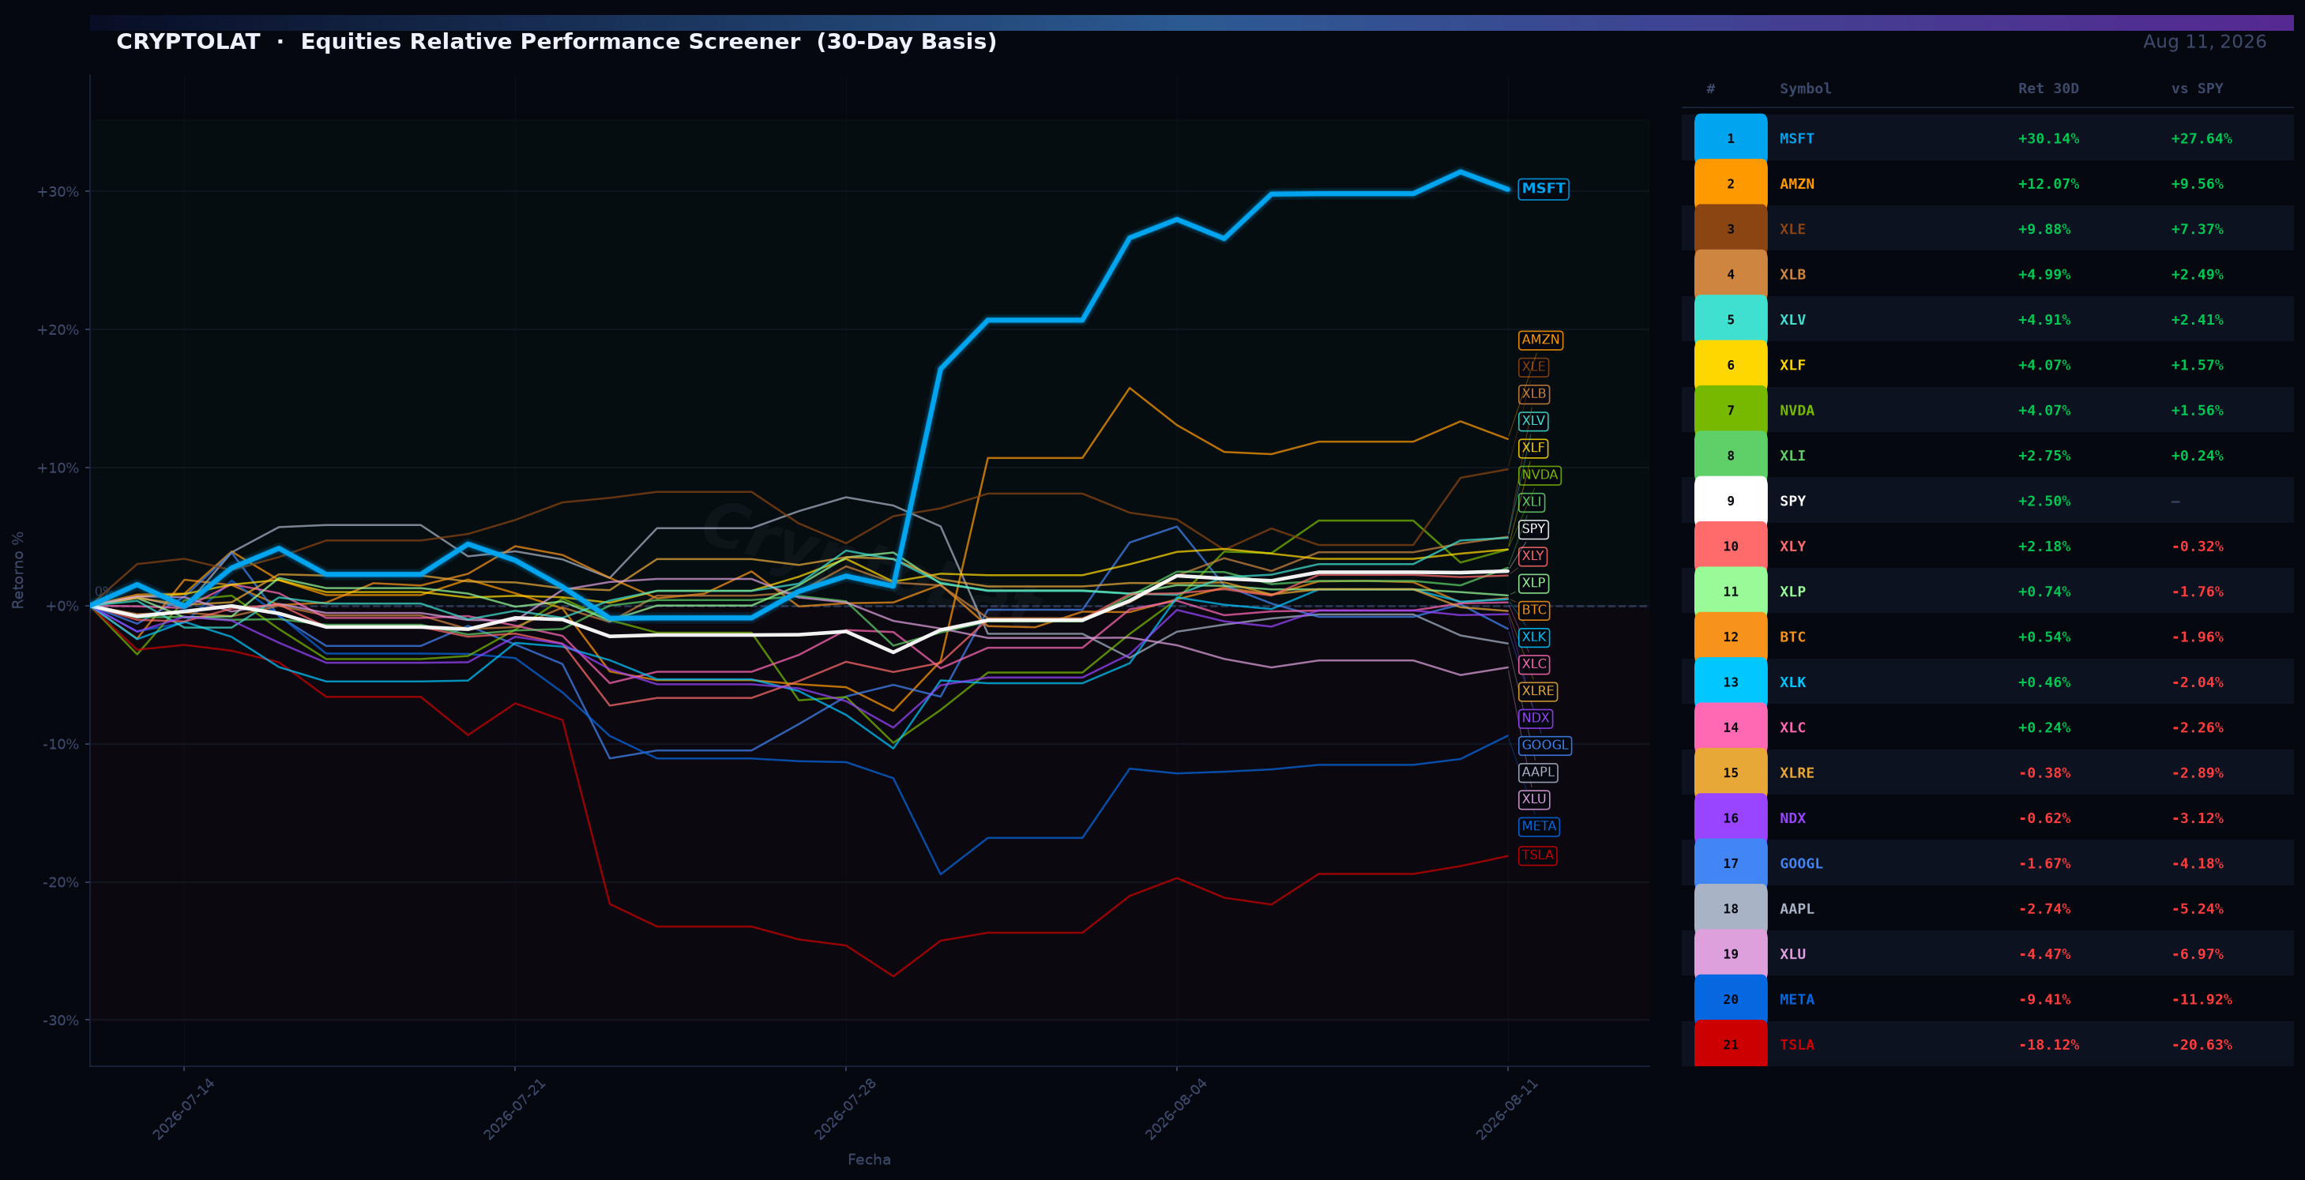Click the "+10%" y-axis tick label
Screen dimensions: 2305x1180
pyautogui.click(x=57, y=468)
